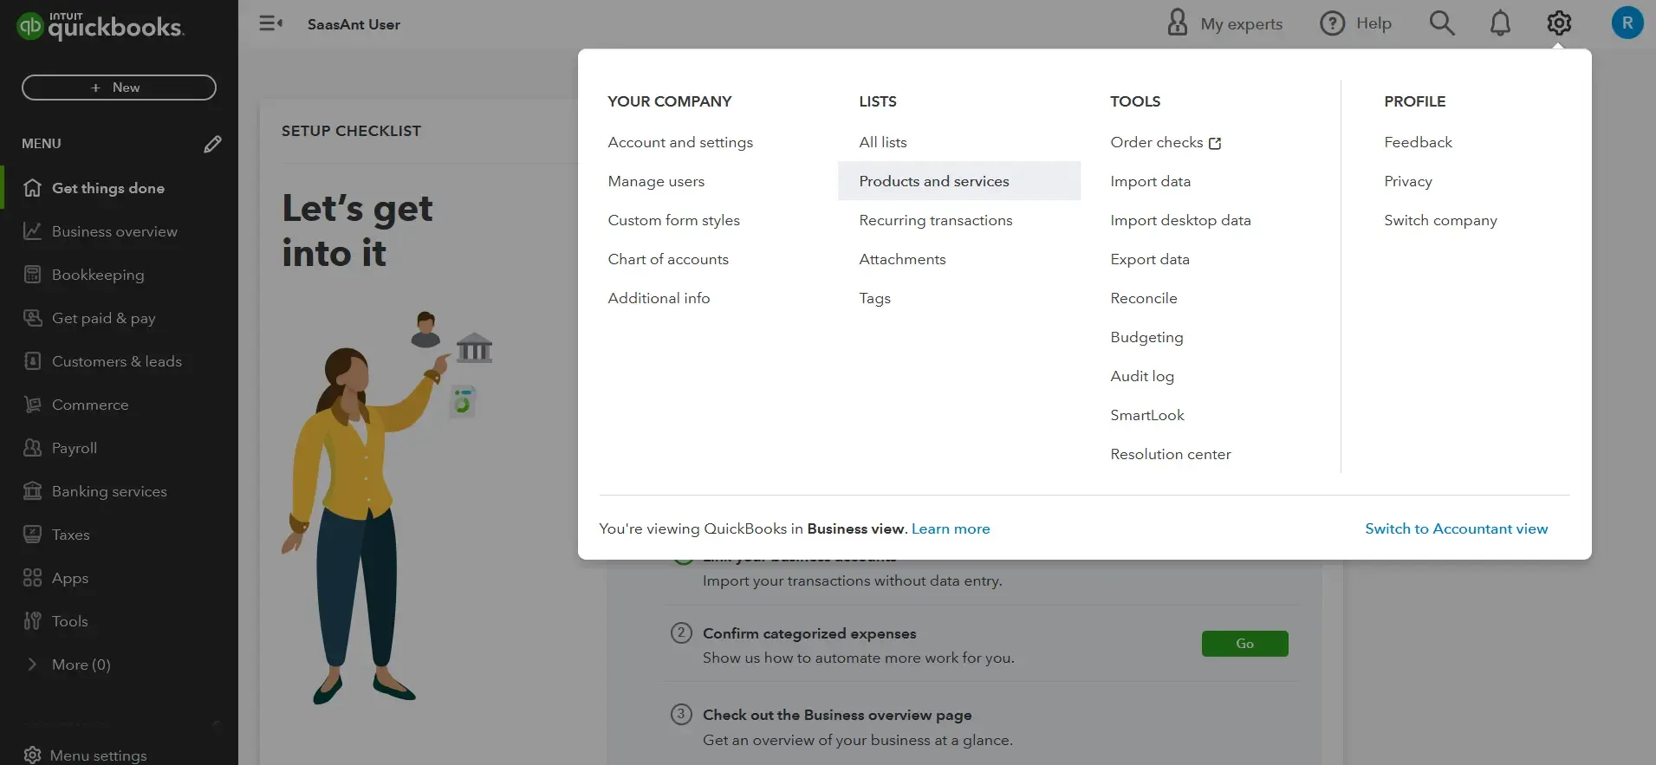Image resolution: width=1656 pixels, height=765 pixels.
Task: Open the R user profile avatar
Action: [1627, 23]
